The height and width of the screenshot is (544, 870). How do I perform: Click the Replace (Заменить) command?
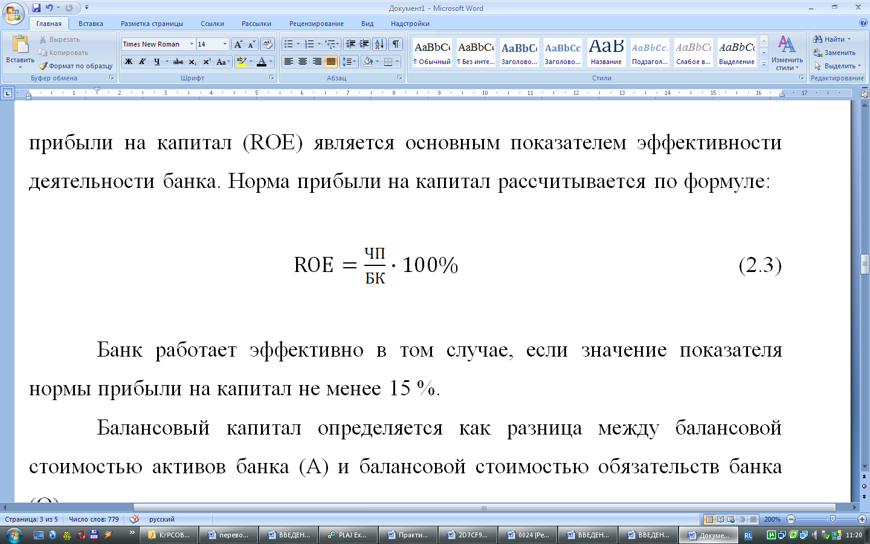point(835,53)
